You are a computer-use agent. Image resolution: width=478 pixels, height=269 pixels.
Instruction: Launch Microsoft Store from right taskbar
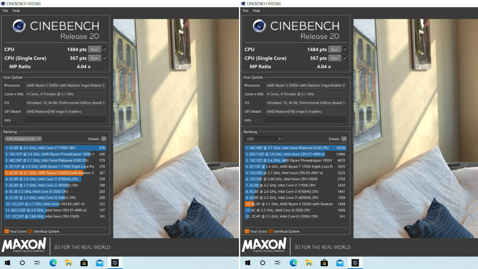pyautogui.click(x=324, y=263)
